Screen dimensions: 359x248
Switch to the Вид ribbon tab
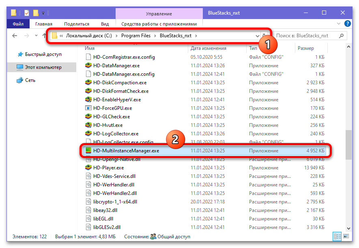(105, 24)
